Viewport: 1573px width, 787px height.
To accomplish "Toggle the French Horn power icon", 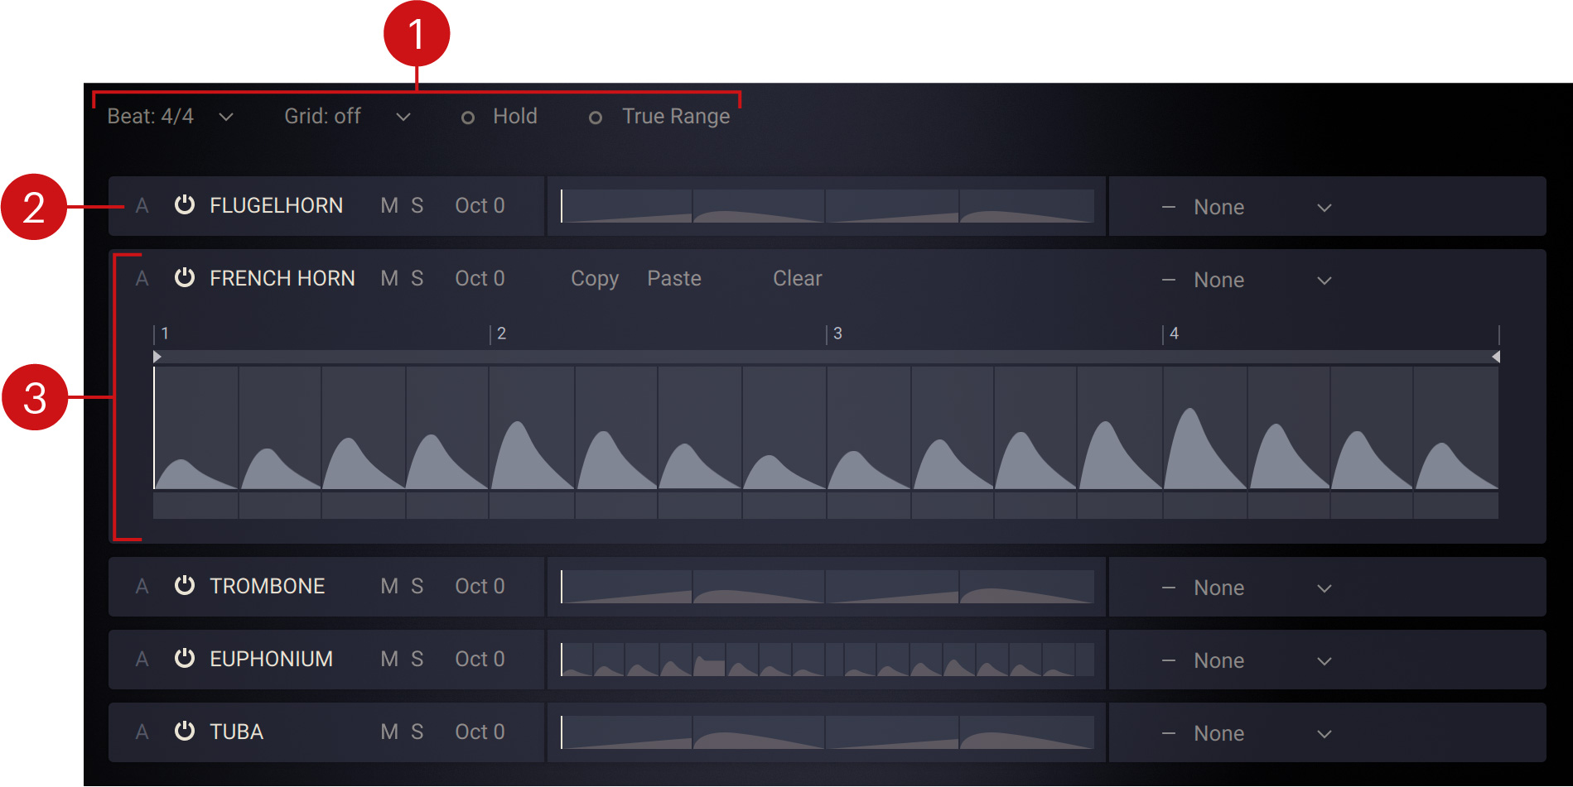I will pyautogui.click(x=184, y=278).
